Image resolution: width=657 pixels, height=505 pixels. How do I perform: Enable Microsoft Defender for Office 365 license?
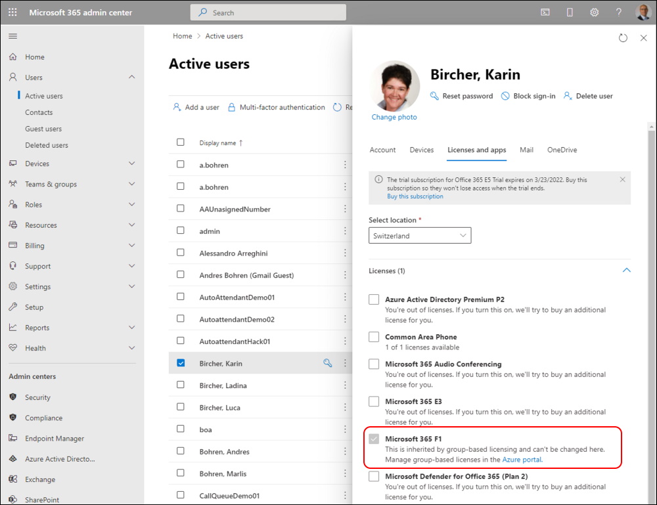(374, 476)
